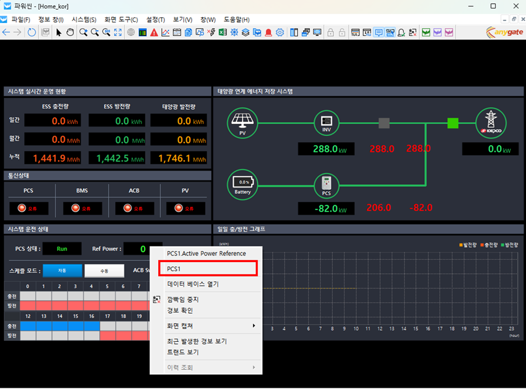526x389 pixels.
Task: Open the trend chart toolbar icon
Action: 165,32
